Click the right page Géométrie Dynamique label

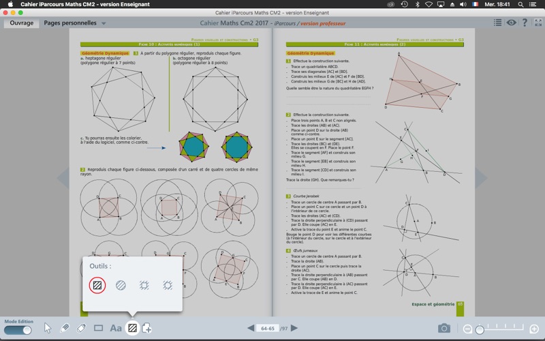[x=311, y=53]
